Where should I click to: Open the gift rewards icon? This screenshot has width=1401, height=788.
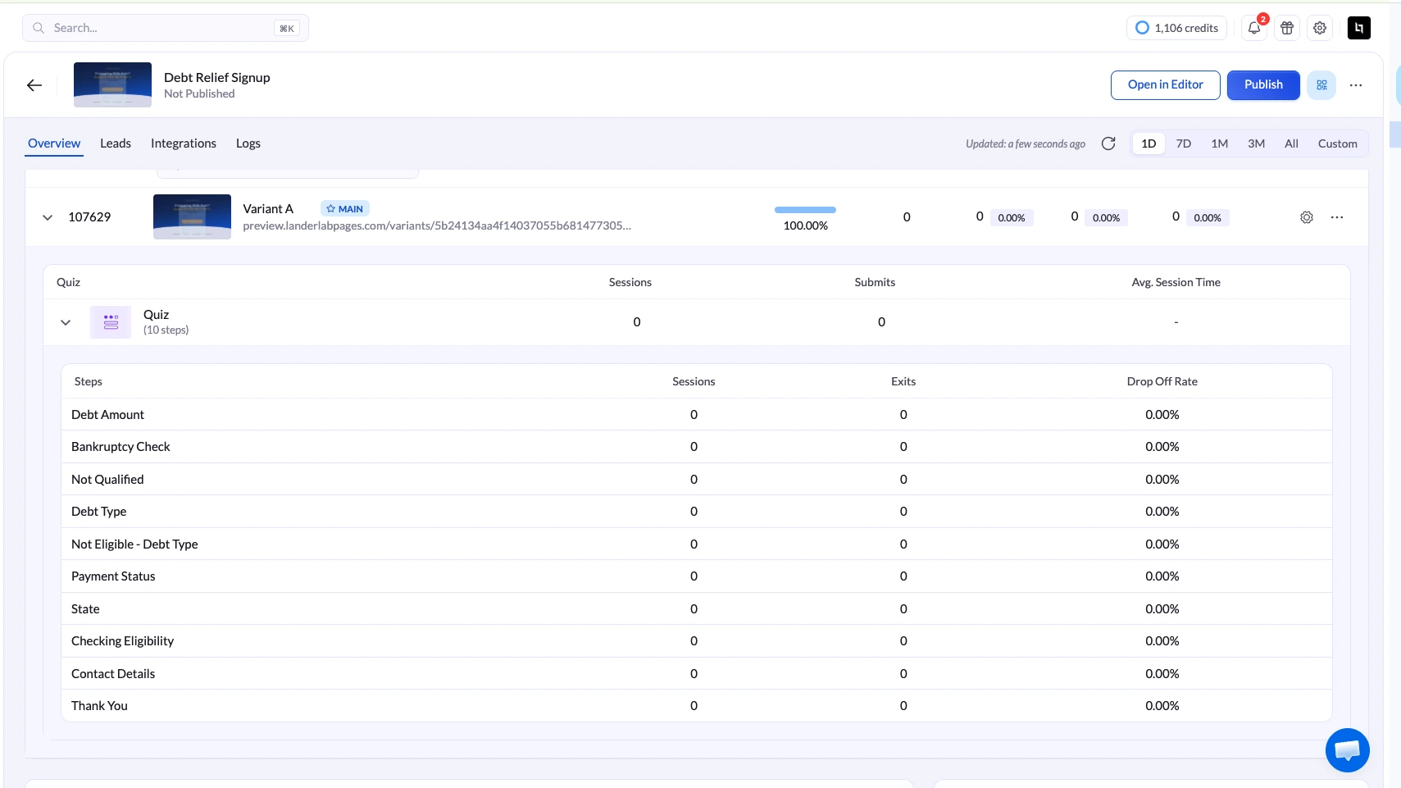pyautogui.click(x=1287, y=28)
